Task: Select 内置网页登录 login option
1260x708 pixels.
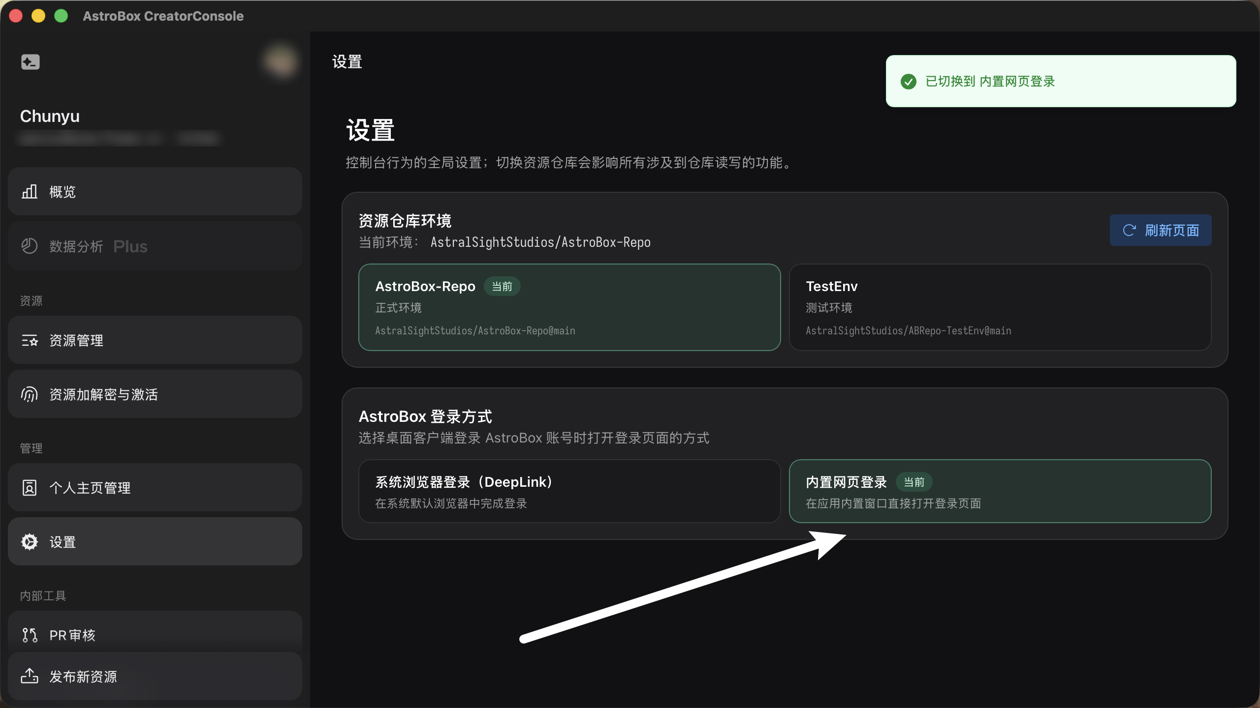Action: point(1000,491)
